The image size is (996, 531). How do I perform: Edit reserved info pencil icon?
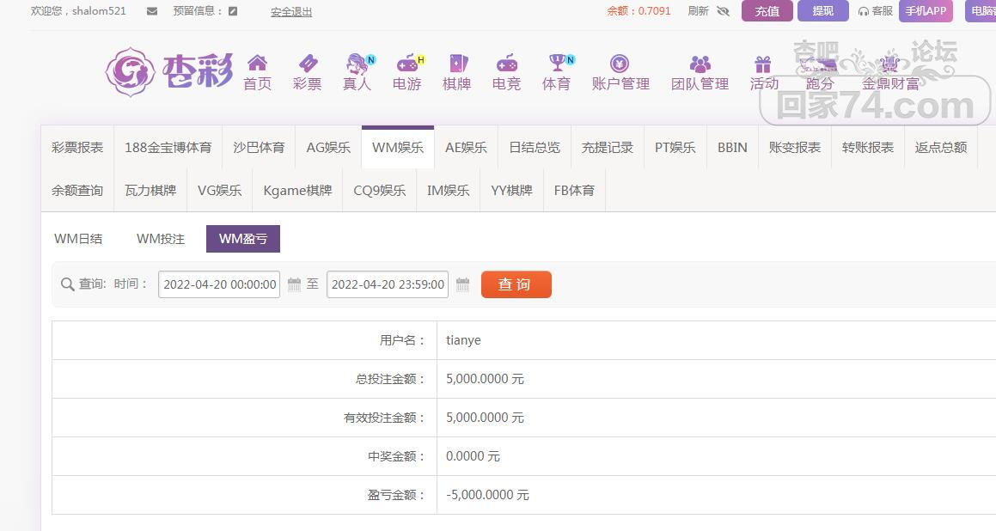(233, 11)
